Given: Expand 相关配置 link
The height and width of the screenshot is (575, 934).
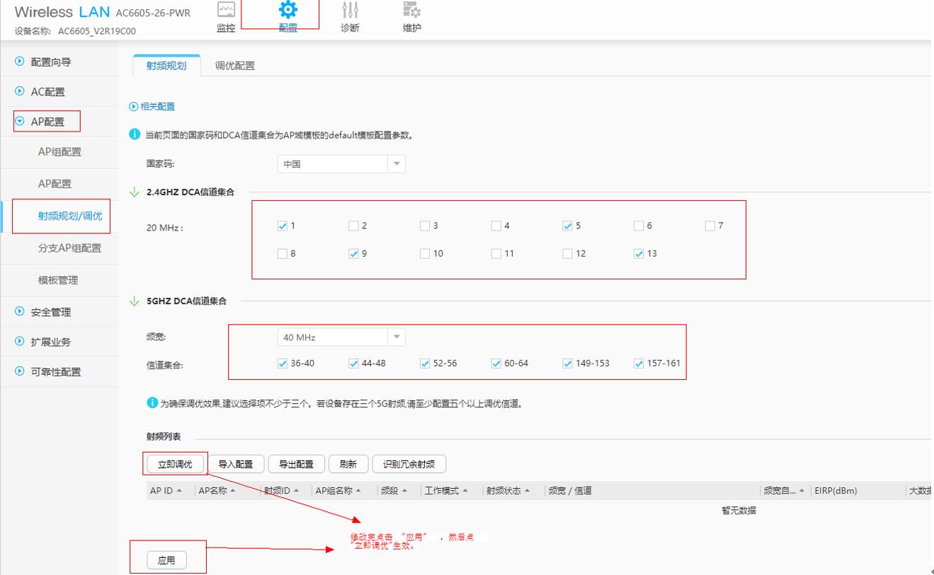Looking at the screenshot, I should click(x=152, y=106).
